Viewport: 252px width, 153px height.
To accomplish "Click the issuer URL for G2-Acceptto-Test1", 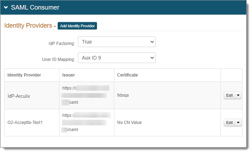I will pyautogui.click(x=85, y=123).
